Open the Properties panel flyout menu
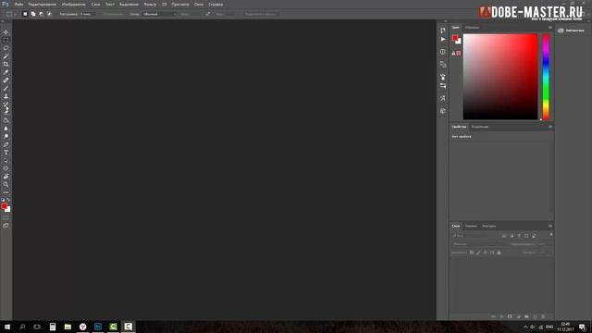The width and height of the screenshot is (592, 333). pos(550,127)
